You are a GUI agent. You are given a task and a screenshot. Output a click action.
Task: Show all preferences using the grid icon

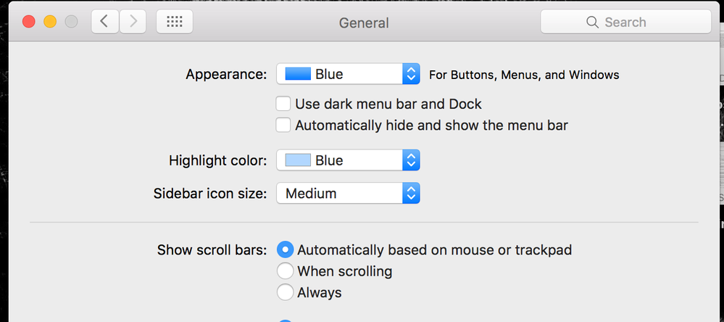point(175,22)
